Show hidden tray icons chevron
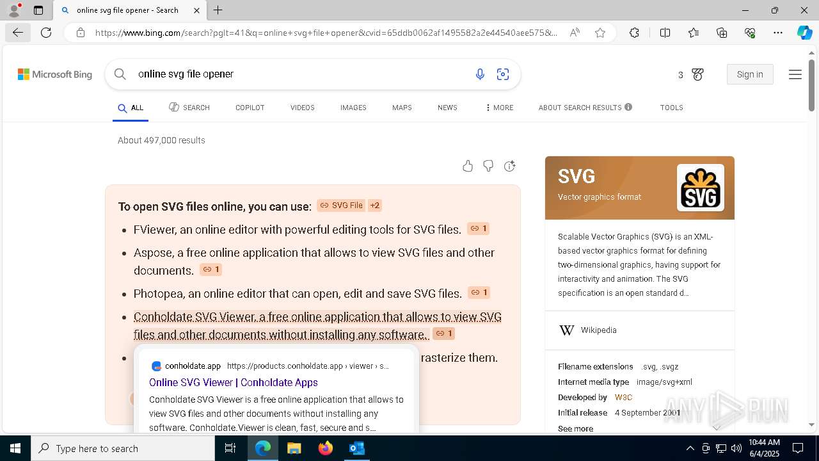Viewport: 819px width, 461px height. pos(690,448)
